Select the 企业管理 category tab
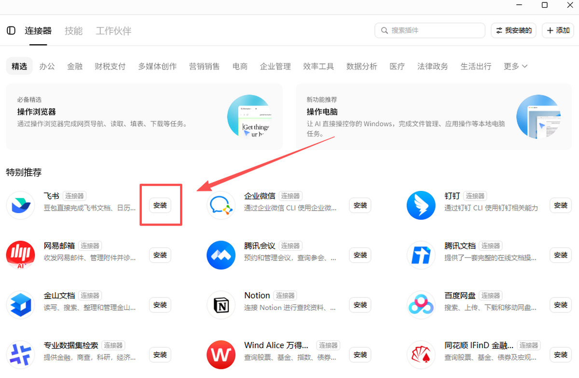 click(x=276, y=67)
